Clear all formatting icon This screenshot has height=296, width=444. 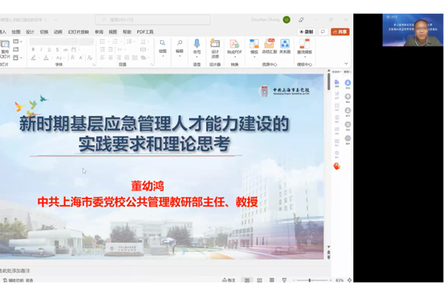coord(90,58)
